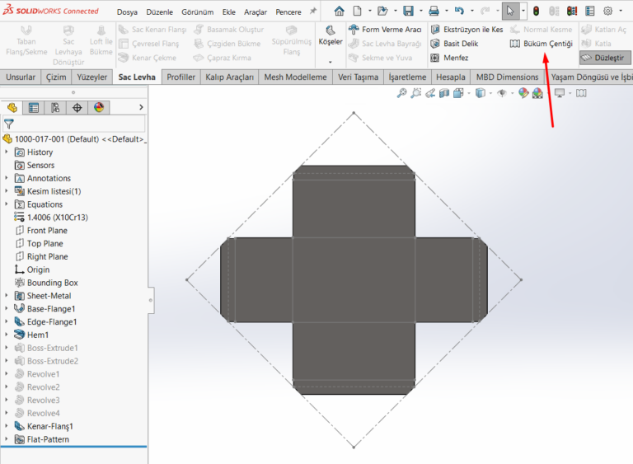Open the Menfez vent tool

tap(448, 58)
